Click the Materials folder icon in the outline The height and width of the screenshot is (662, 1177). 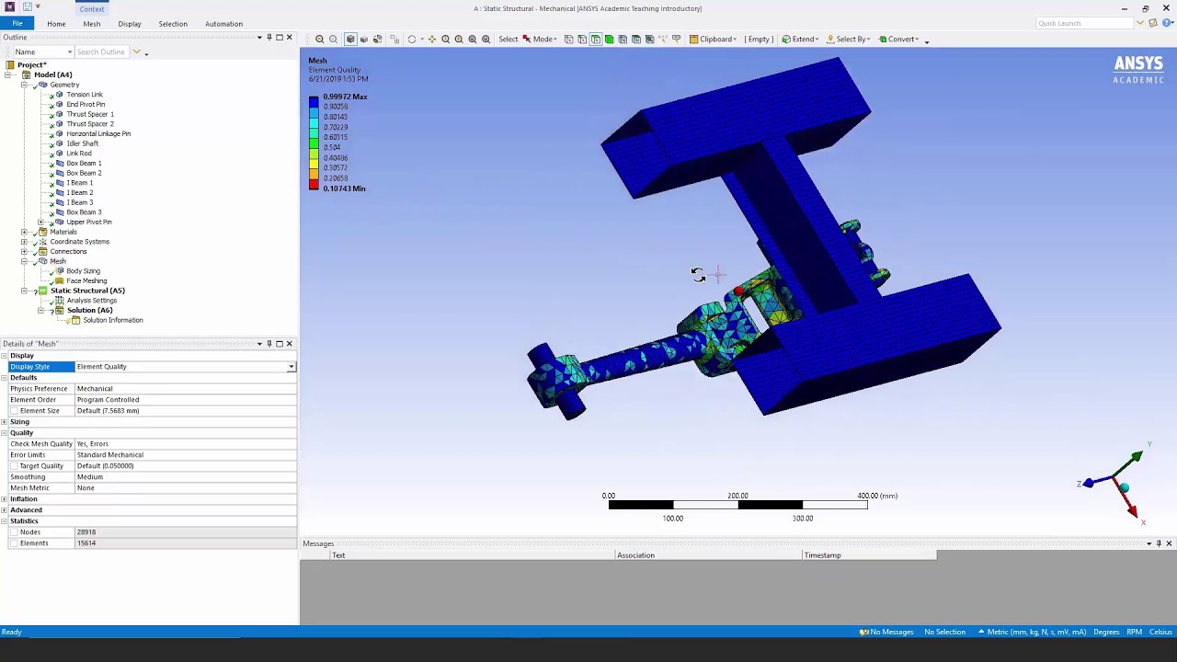tap(42, 232)
